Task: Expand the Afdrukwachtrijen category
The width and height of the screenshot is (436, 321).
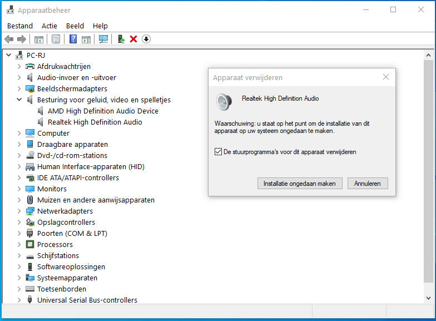Action: tap(19, 67)
